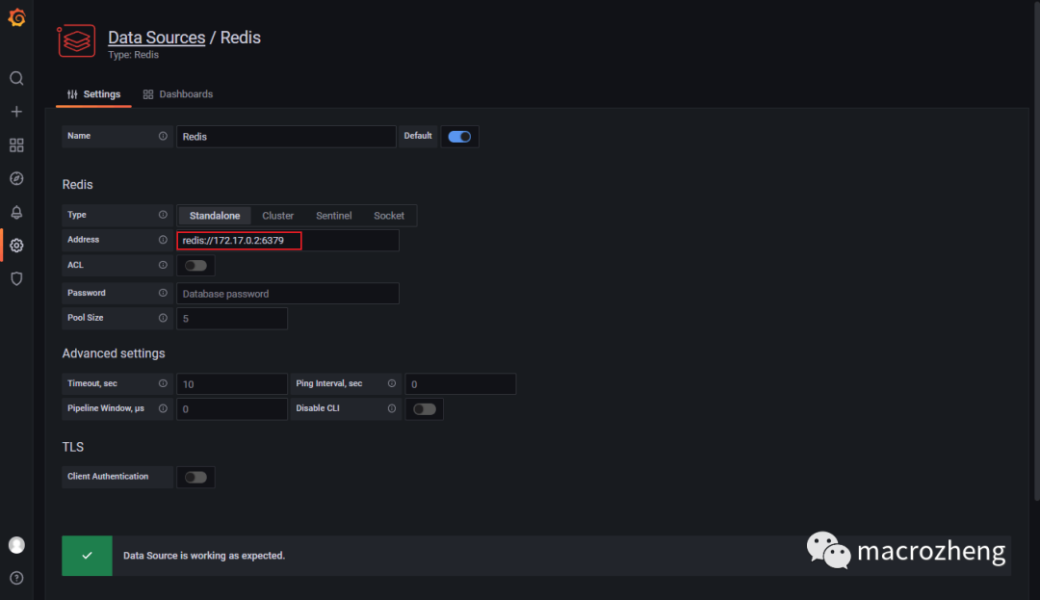
Task: Show info tooltip for Name field
Action: [163, 136]
